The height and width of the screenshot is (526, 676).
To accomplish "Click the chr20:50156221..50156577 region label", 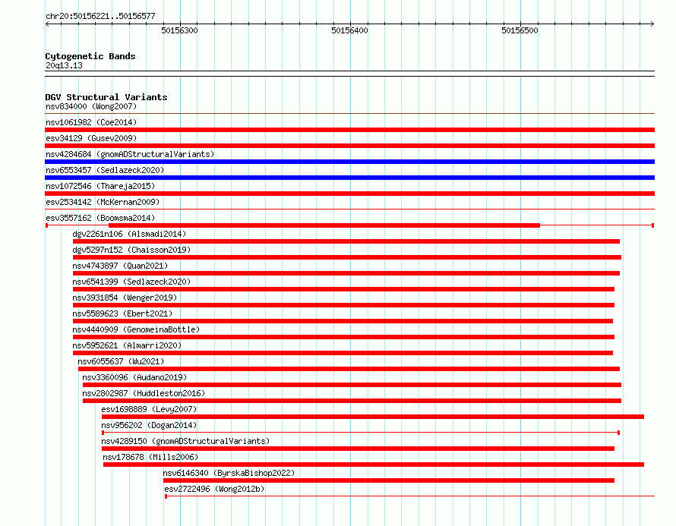I will click(x=100, y=17).
